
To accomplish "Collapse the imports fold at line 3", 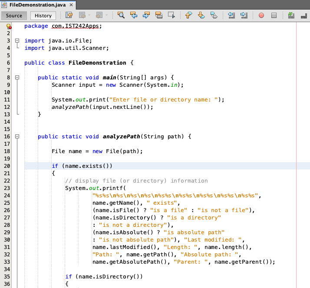I will [17, 41].
